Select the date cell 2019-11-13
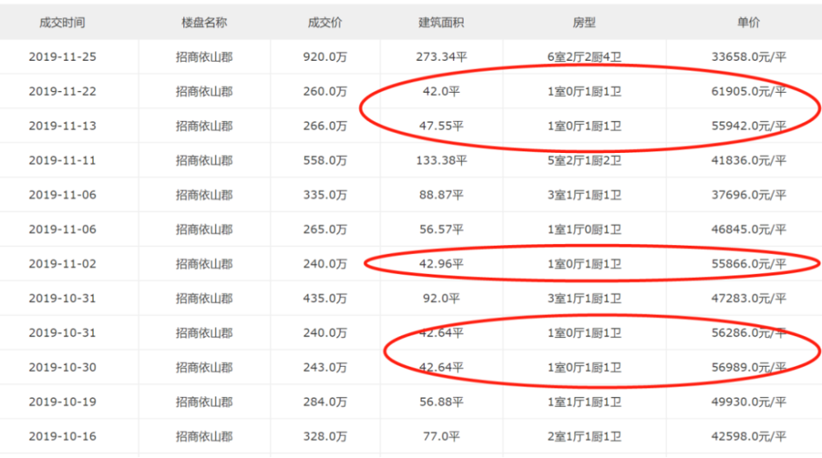Viewport: 822px width, 458px height. pos(62,126)
